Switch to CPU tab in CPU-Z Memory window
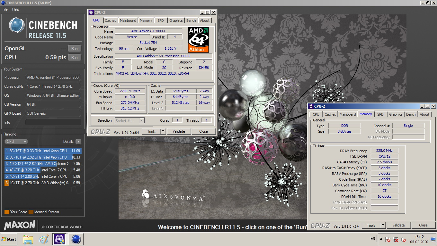This screenshot has height=246, width=437. pos(316,114)
